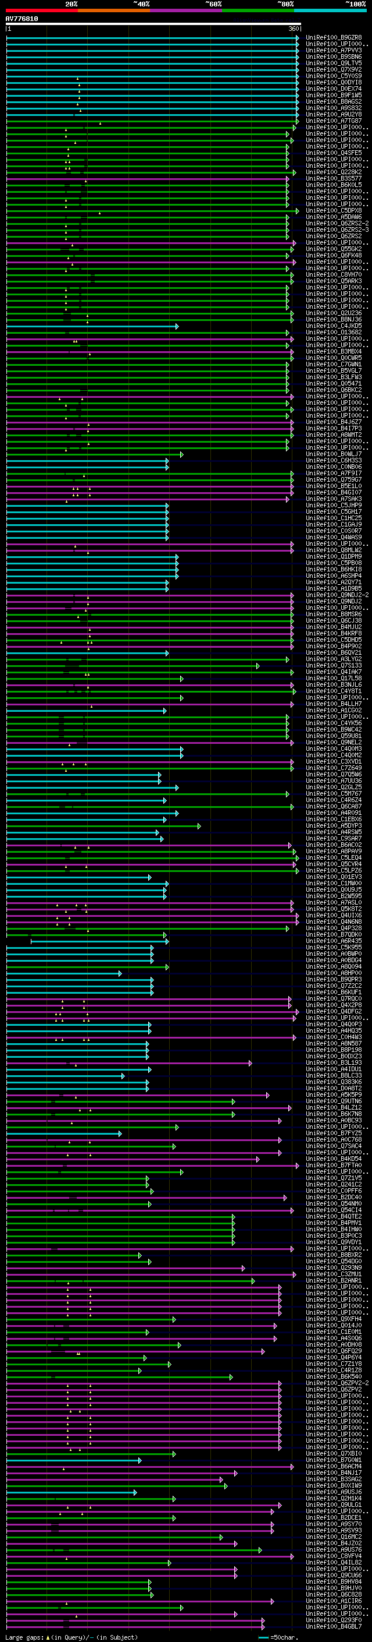Click the orange ~40% identity color band

coord(114,10)
